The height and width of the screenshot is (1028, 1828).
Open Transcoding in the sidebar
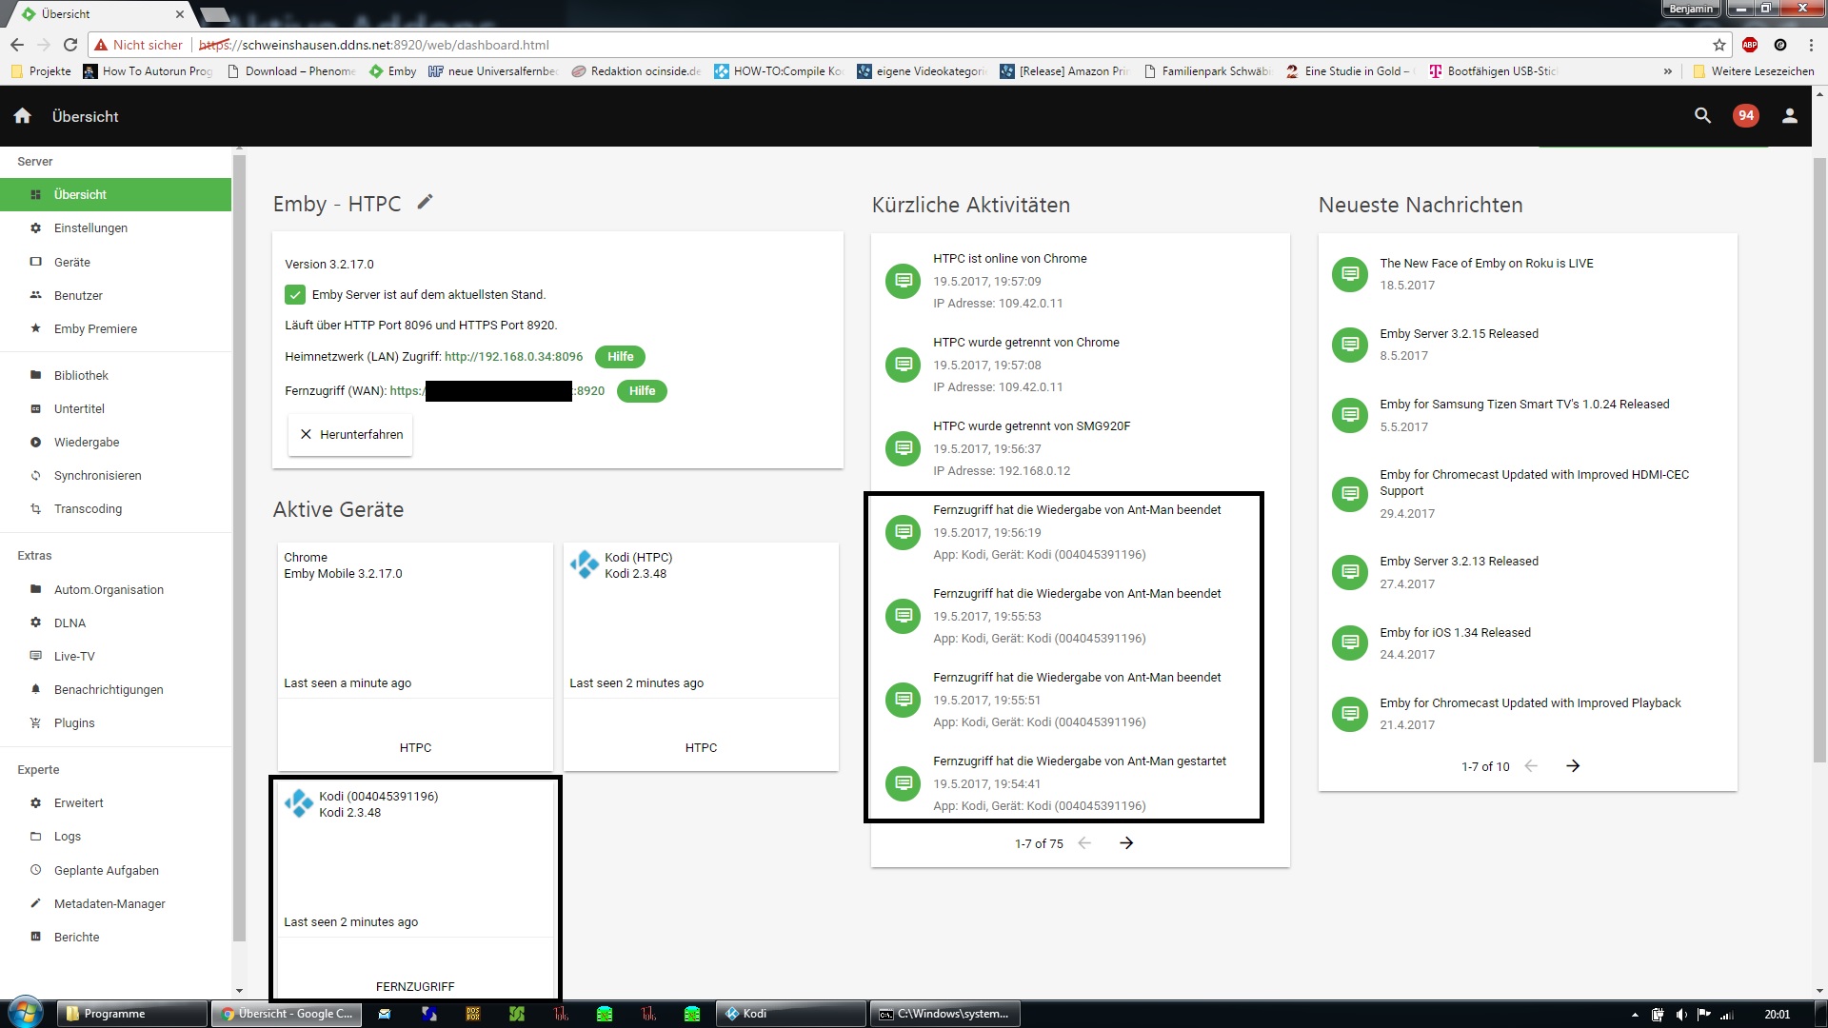(x=115, y=508)
